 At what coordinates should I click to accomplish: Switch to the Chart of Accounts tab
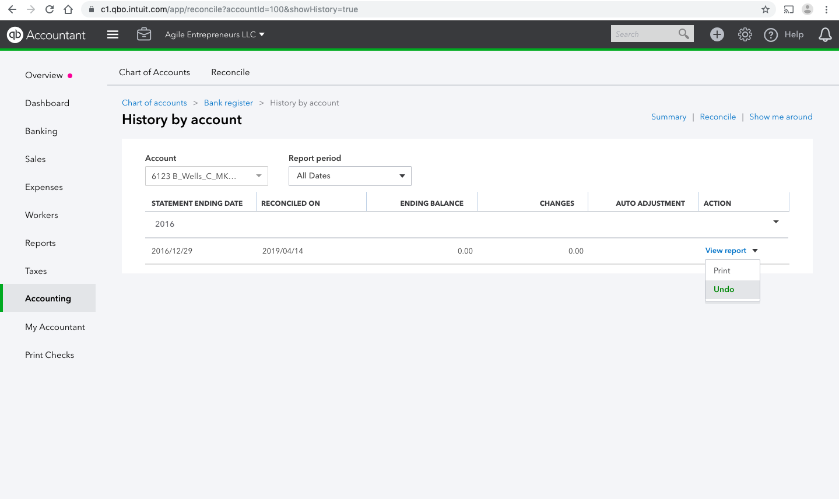[x=155, y=72]
